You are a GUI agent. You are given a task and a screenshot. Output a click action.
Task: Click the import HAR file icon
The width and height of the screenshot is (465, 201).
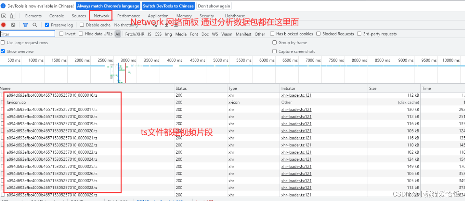(166, 25)
